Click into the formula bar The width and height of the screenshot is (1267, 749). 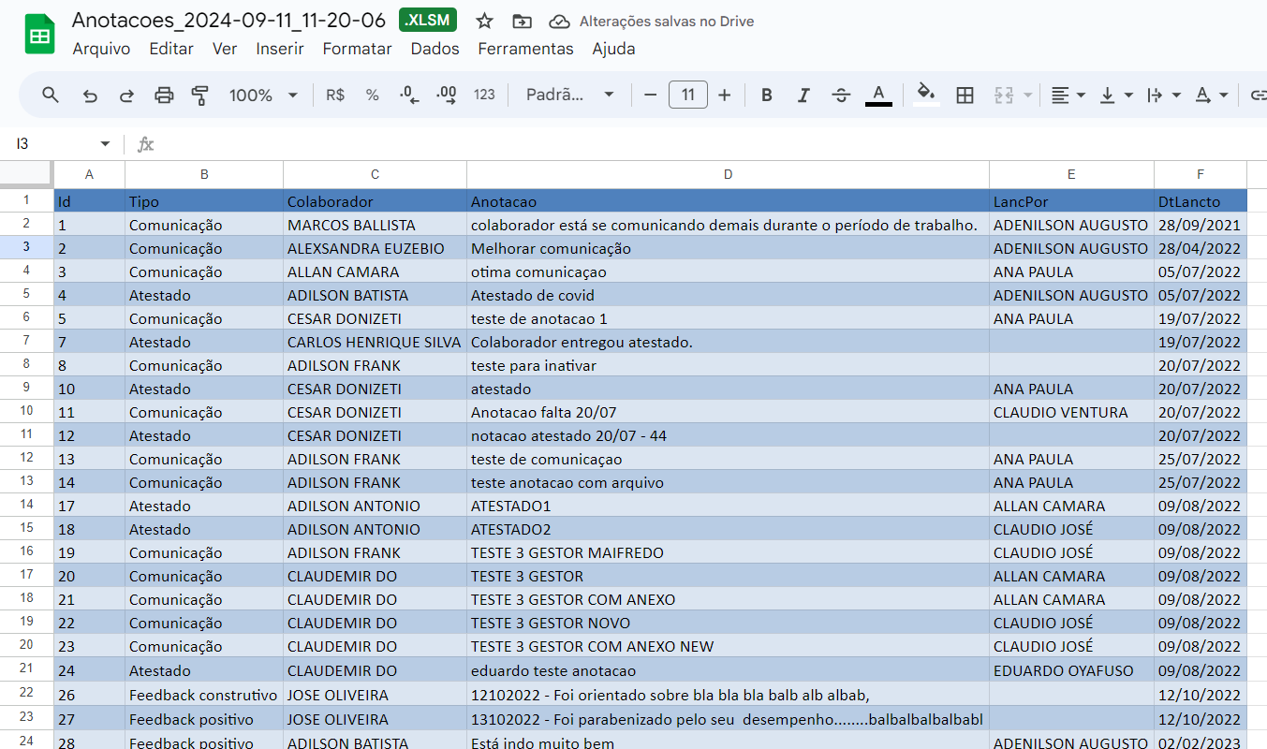point(712,144)
